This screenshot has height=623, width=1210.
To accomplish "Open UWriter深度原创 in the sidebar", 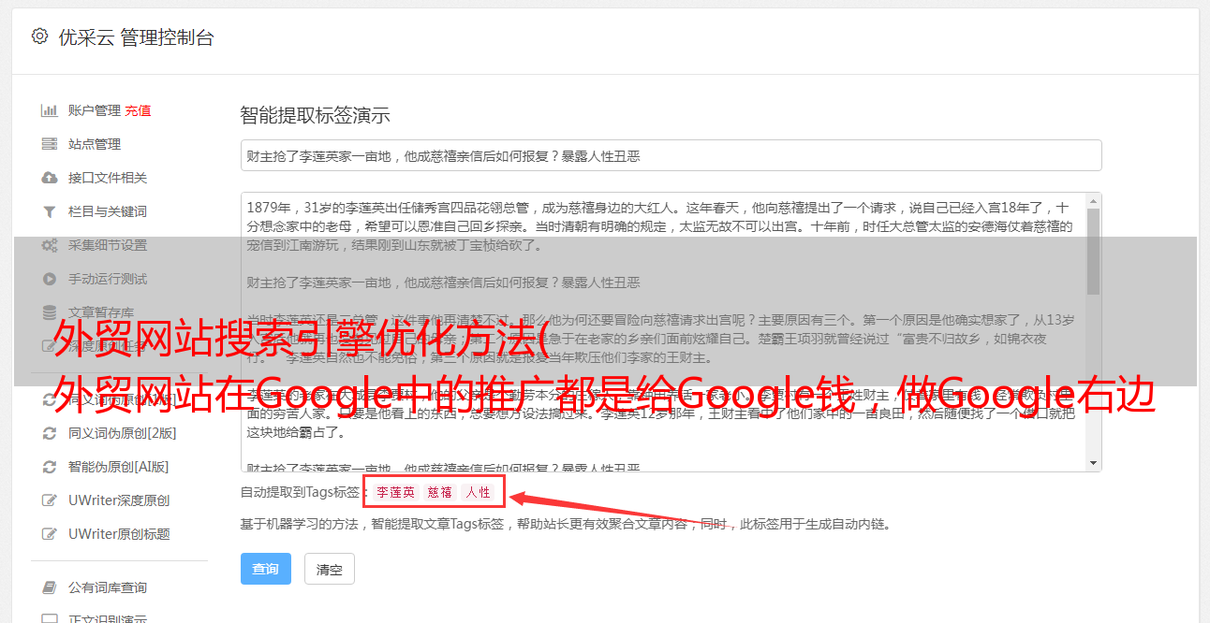I will pyautogui.click(x=119, y=500).
